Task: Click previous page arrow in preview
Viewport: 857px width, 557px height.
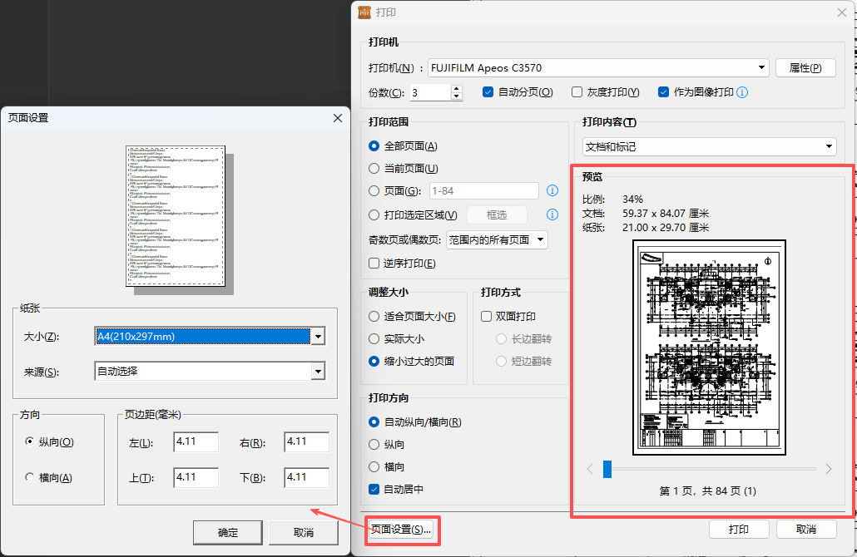Action: (x=590, y=469)
